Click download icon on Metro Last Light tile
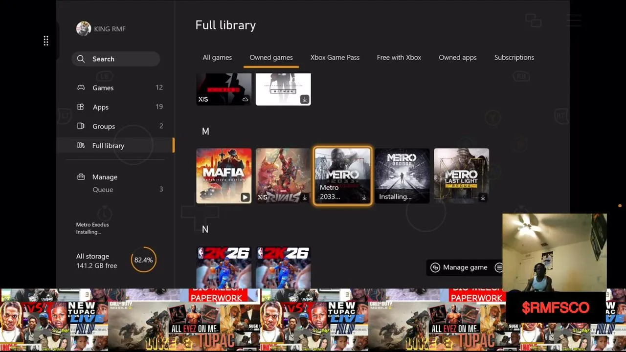 point(483,198)
